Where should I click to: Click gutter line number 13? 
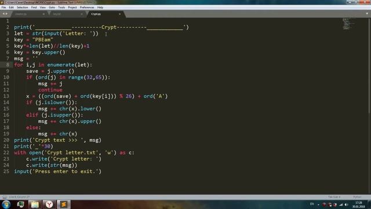pyautogui.click(x=6, y=96)
